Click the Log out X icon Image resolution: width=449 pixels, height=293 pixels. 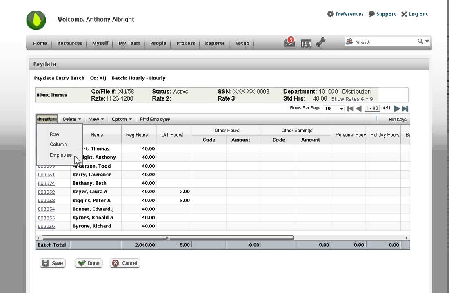[404, 14]
